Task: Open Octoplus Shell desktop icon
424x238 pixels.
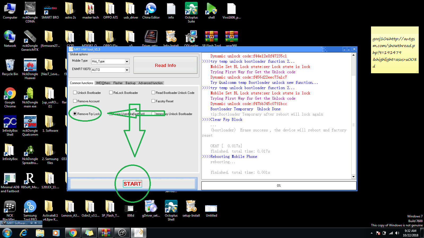Action: [x=171, y=210]
